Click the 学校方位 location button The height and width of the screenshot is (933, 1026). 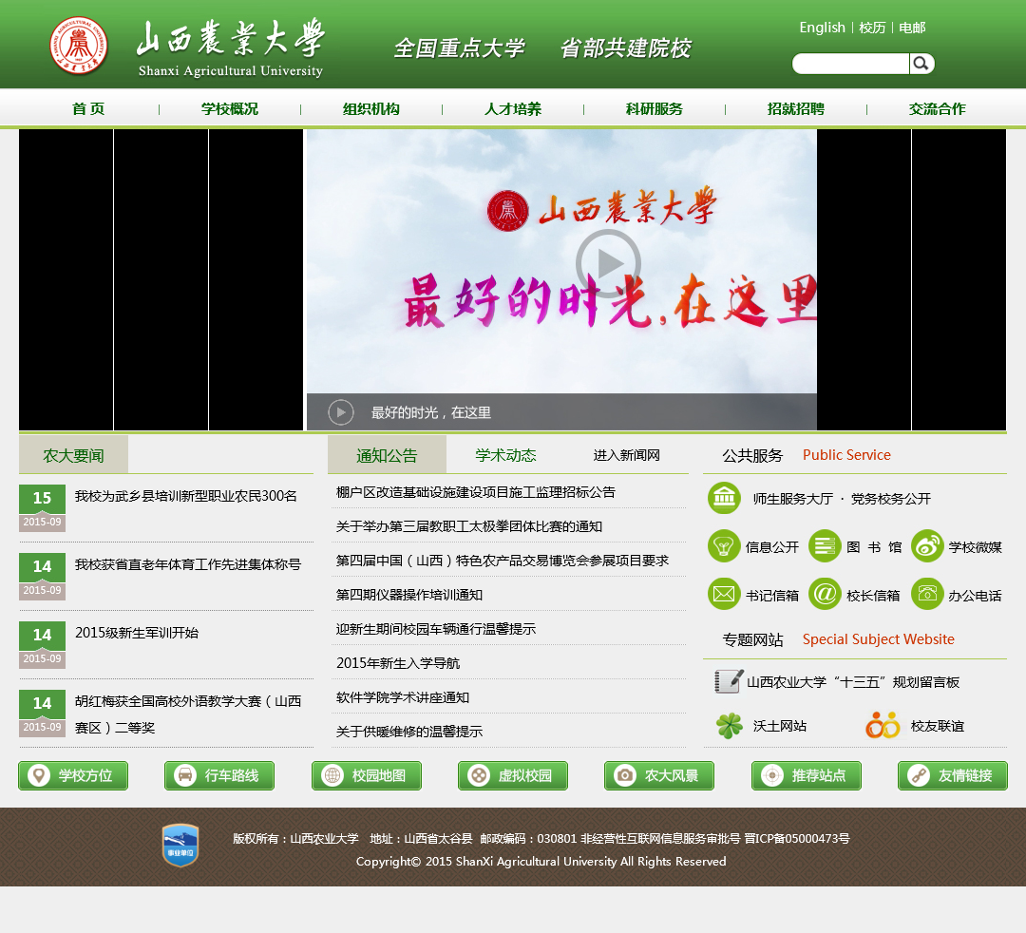(73, 775)
